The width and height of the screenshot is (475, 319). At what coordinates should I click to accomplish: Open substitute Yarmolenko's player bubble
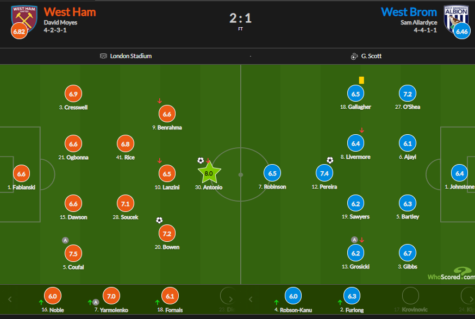pos(111,297)
